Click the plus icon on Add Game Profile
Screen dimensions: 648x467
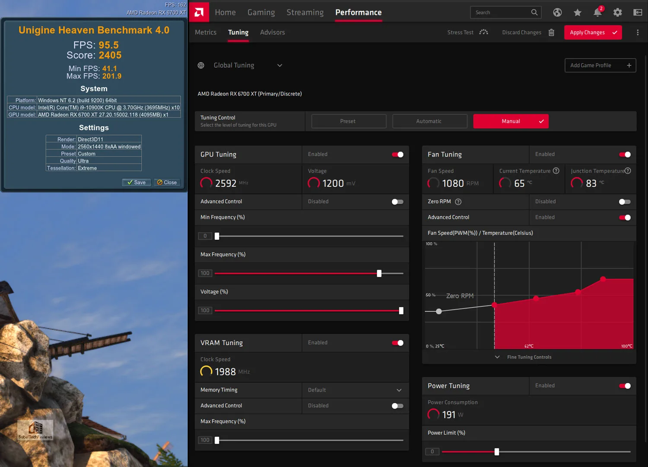pos(629,65)
